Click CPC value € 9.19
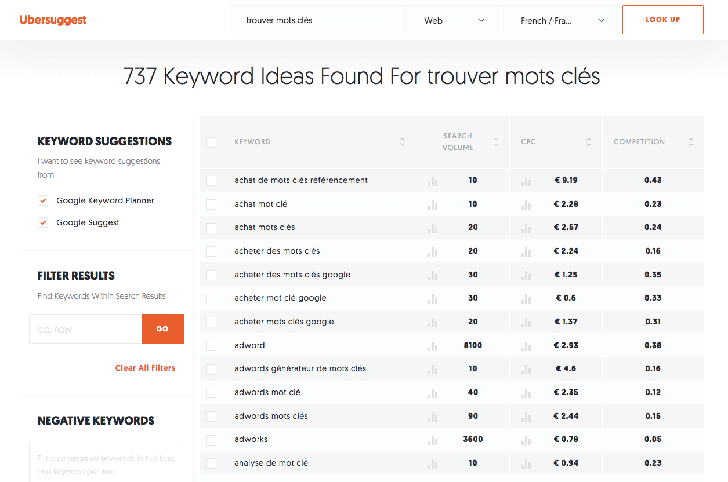The image size is (728, 482). tap(566, 180)
